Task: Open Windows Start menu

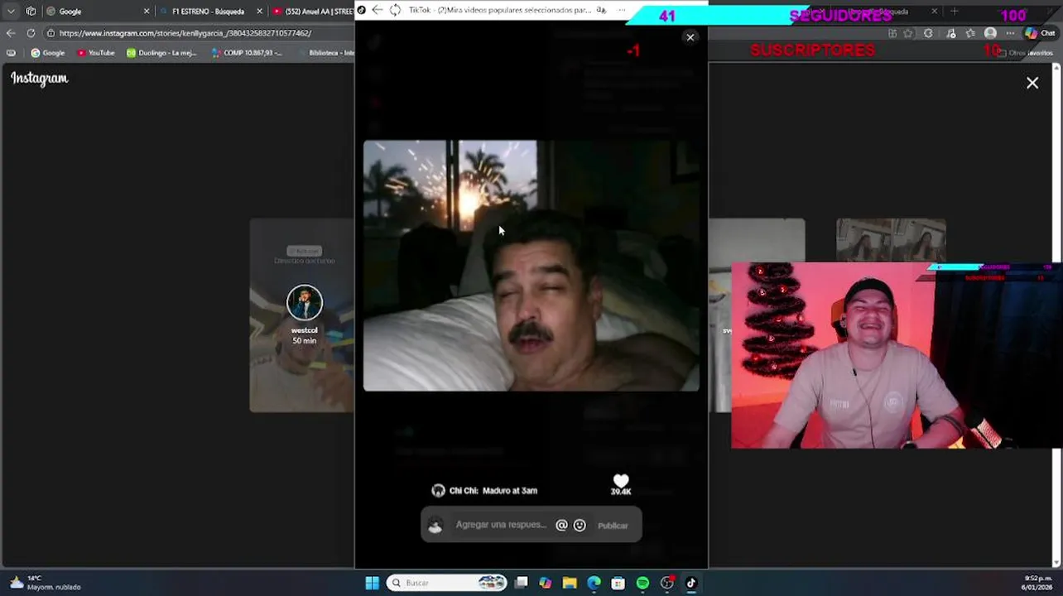Action: pos(372,583)
